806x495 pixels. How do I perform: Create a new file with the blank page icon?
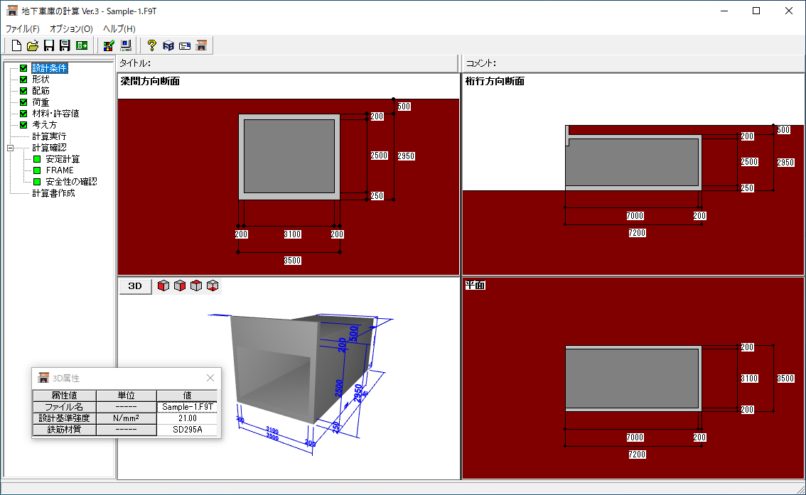click(x=16, y=45)
